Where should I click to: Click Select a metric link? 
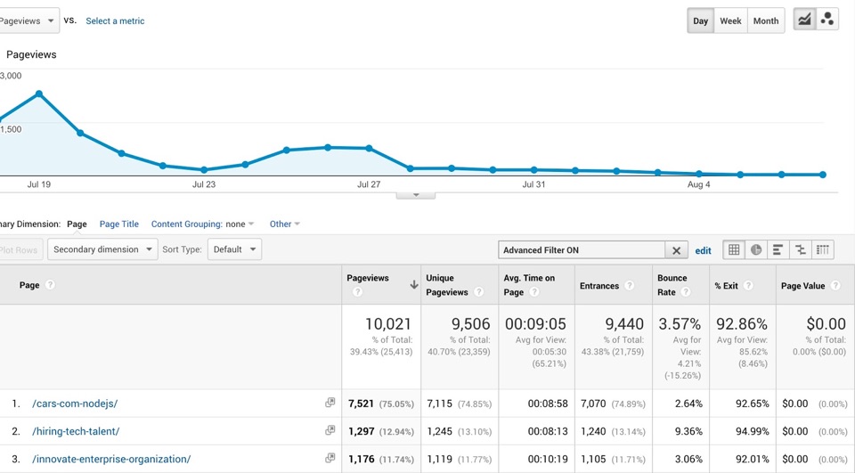coord(115,20)
